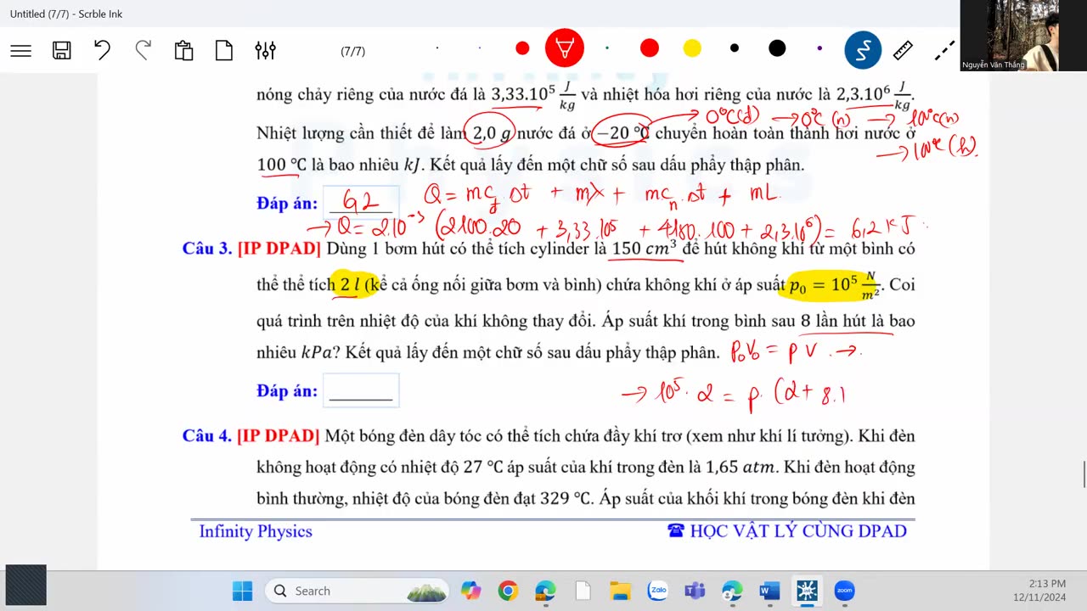Click the vertical scrollbar thumb on right edge
The image size is (1087, 611).
1084,474
